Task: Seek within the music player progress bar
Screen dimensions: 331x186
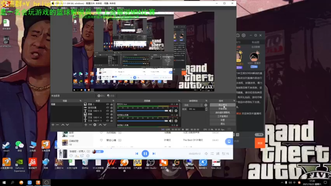Action: tap(145, 148)
